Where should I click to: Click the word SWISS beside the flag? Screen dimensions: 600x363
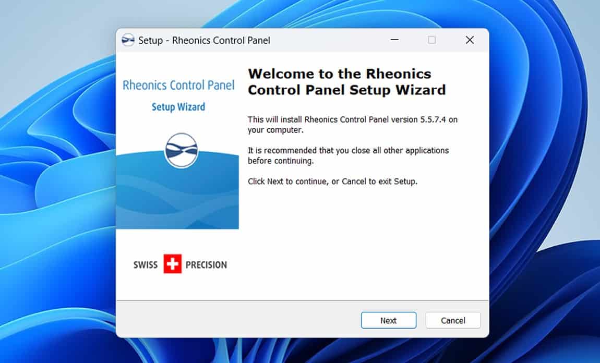pos(145,265)
